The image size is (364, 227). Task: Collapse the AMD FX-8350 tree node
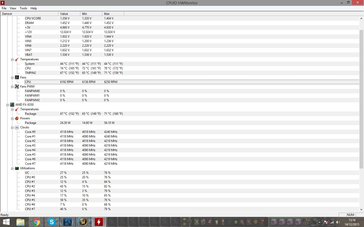coord(7,105)
